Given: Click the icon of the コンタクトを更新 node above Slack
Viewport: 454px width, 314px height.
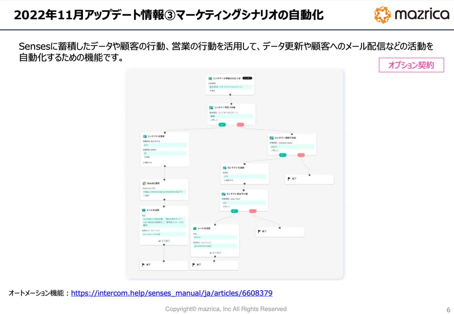Looking at the screenshot, I should coord(145,136).
